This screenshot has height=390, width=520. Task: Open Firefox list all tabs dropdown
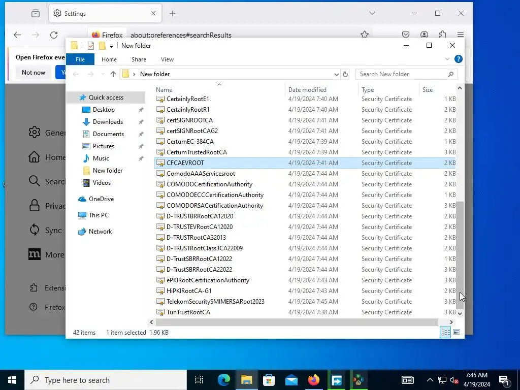click(372, 13)
